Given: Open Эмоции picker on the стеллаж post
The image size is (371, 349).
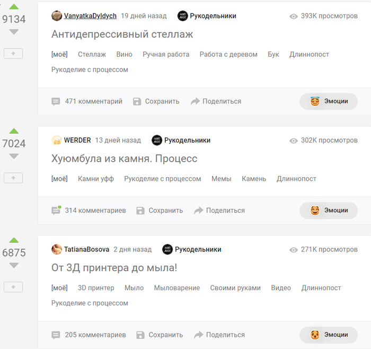Looking at the screenshot, I should [329, 101].
